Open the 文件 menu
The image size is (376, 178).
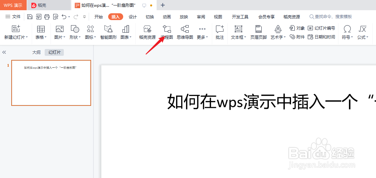[13, 17]
